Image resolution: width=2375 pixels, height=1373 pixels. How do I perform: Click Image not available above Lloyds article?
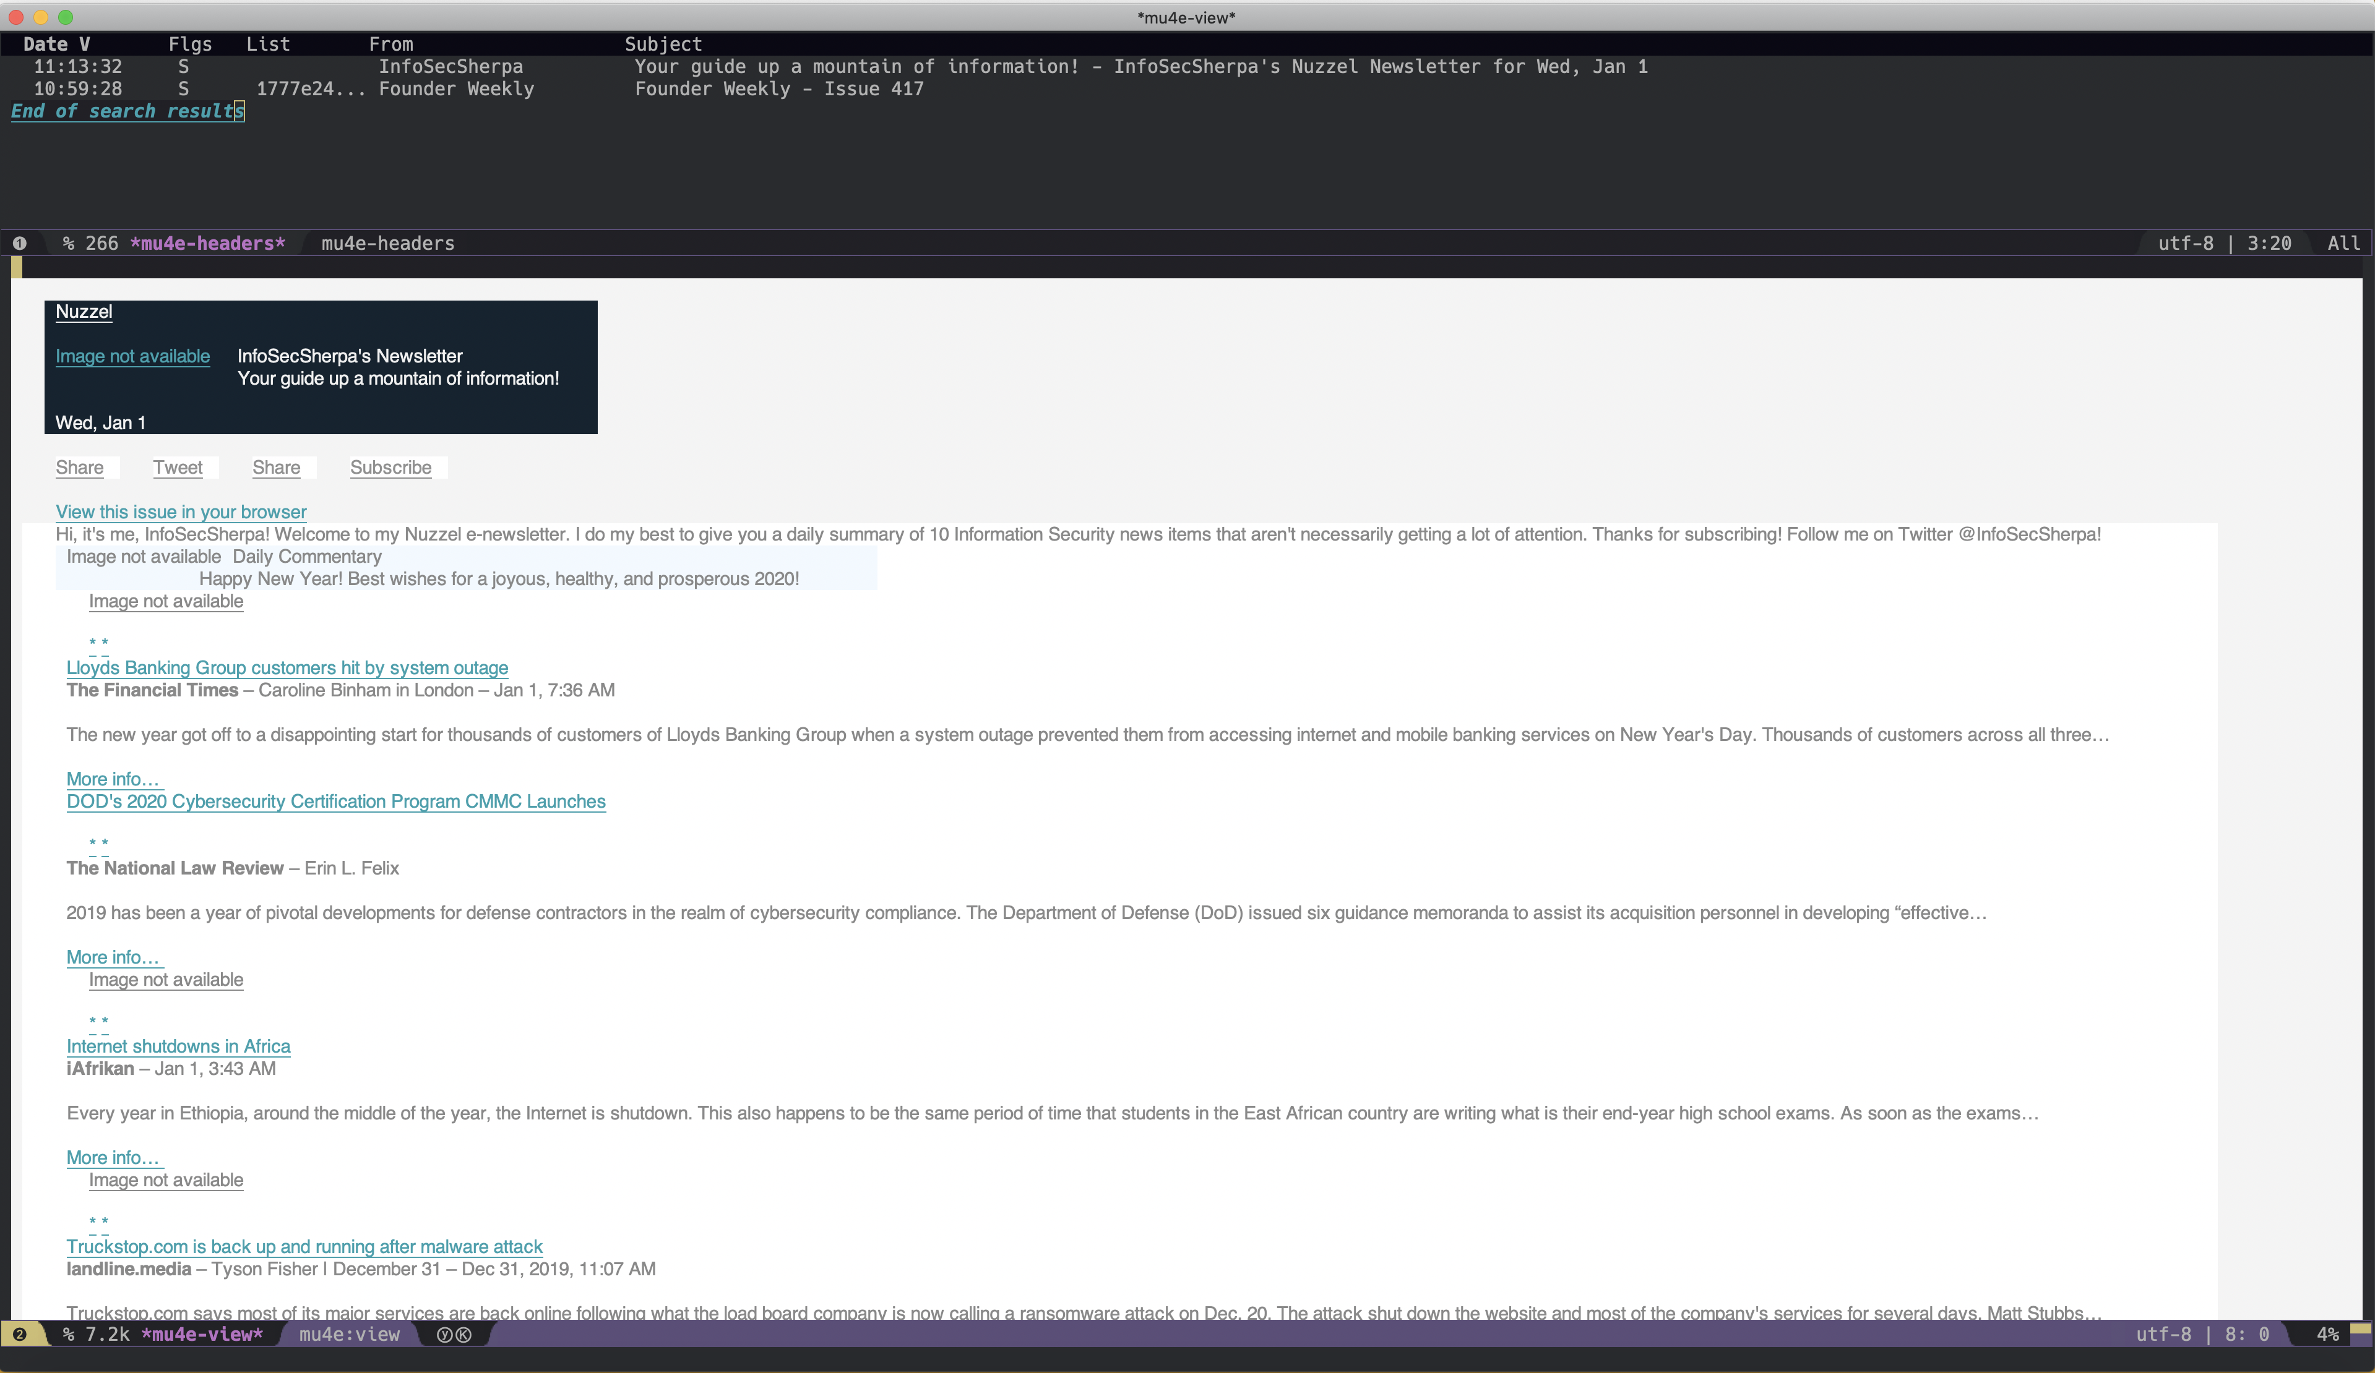coord(166,601)
